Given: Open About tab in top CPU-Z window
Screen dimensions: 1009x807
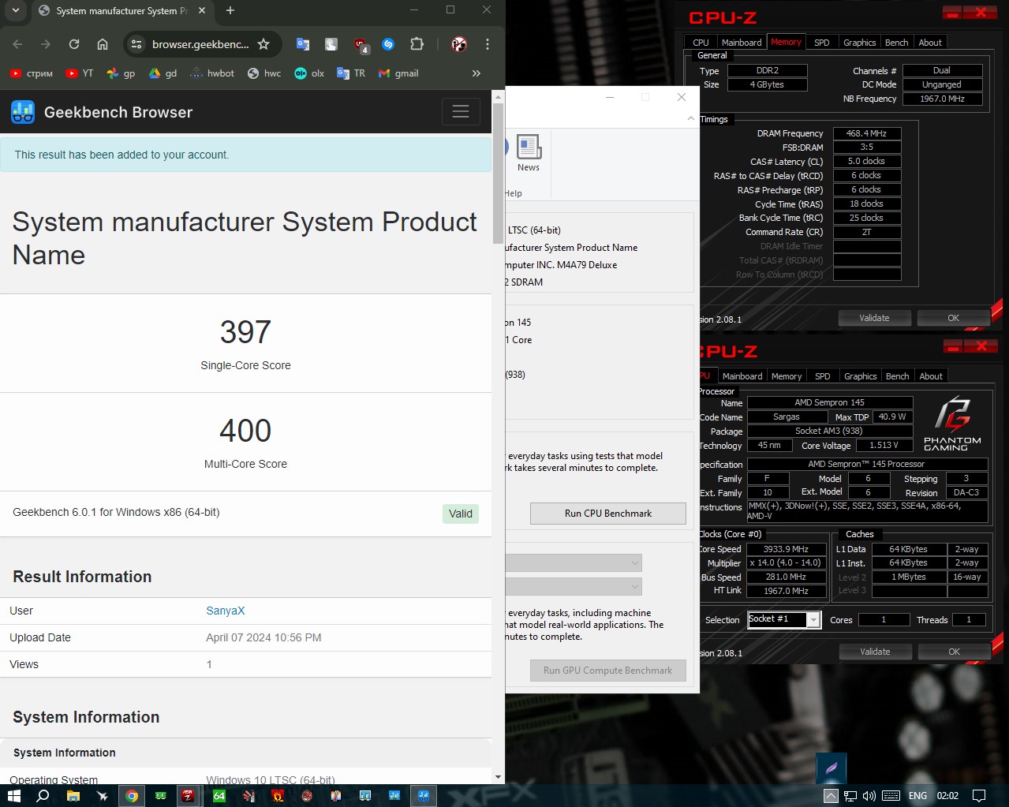Looking at the screenshot, I should 930,43.
